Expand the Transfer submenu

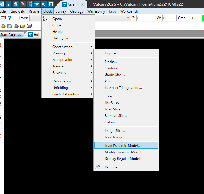point(68,66)
